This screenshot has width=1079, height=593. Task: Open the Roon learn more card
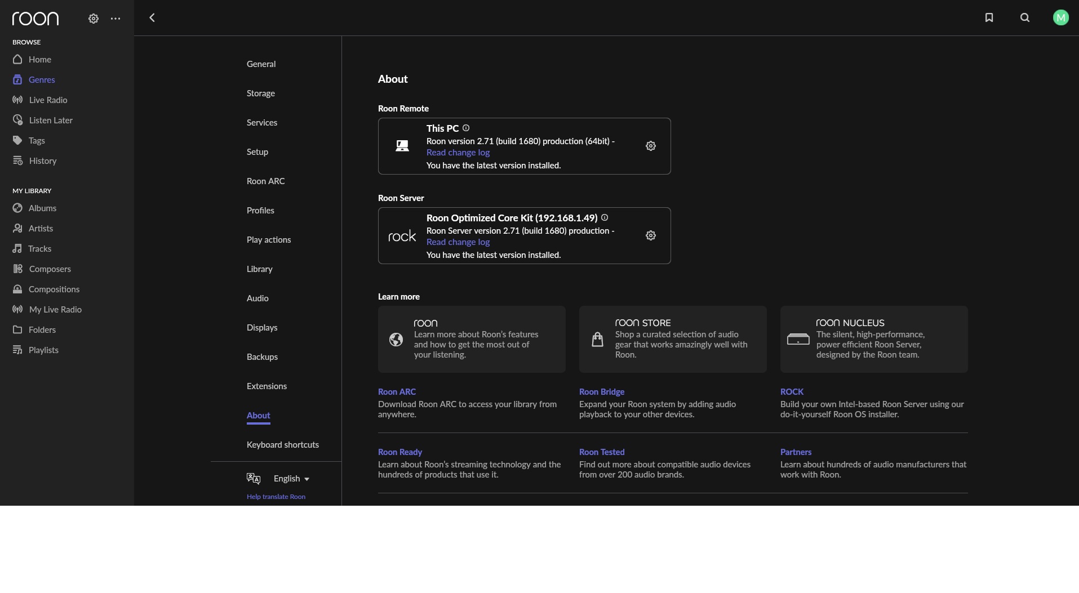pos(472,339)
